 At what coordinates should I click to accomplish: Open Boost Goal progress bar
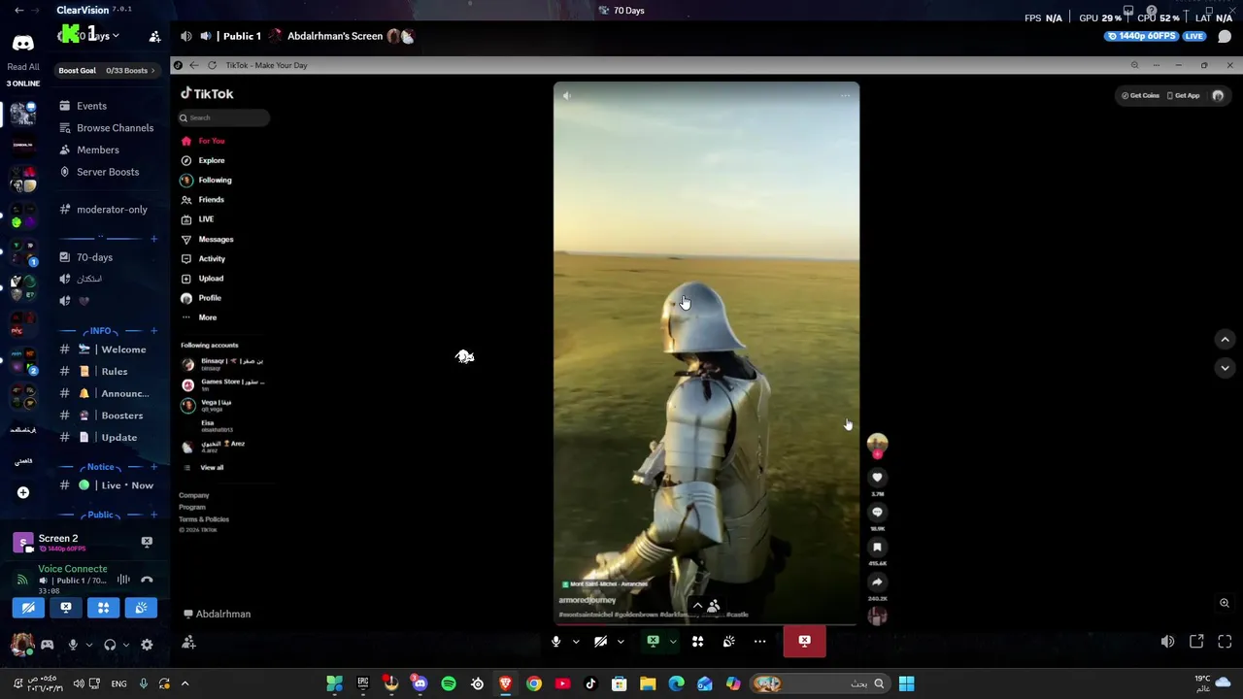(106, 70)
